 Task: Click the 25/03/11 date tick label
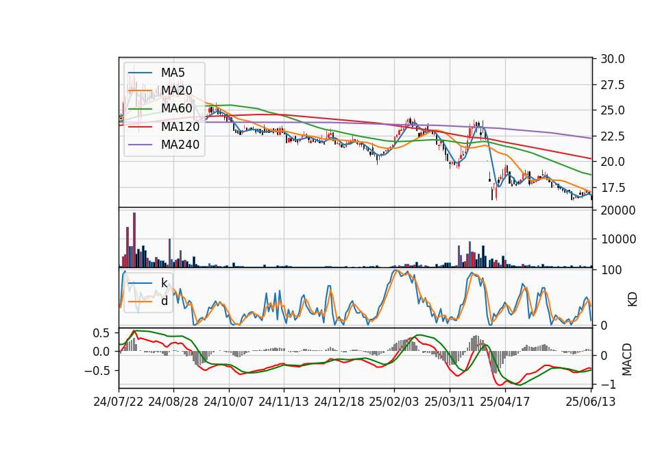pyautogui.click(x=450, y=402)
